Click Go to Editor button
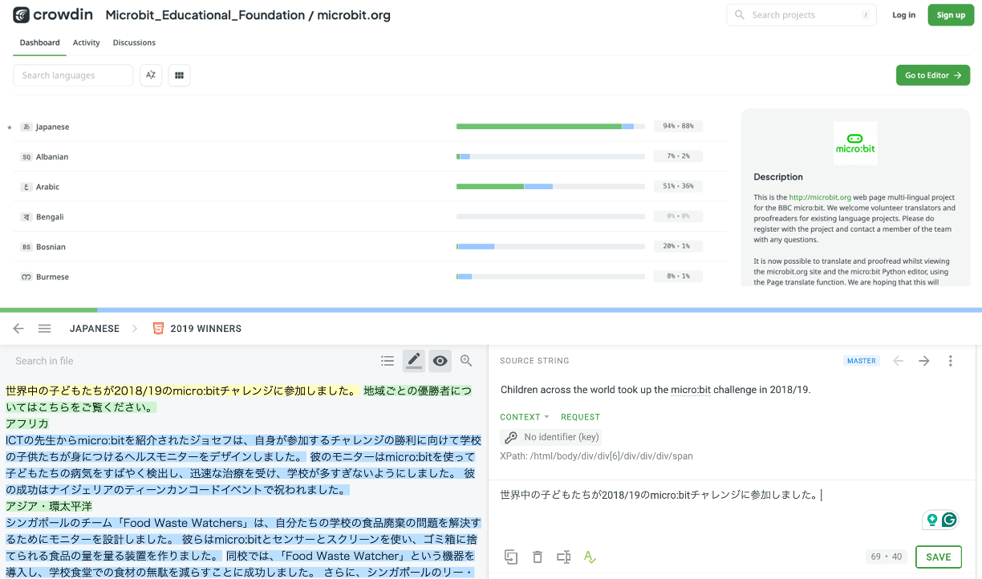Image resolution: width=982 pixels, height=579 pixels. [x=933, y=75]
